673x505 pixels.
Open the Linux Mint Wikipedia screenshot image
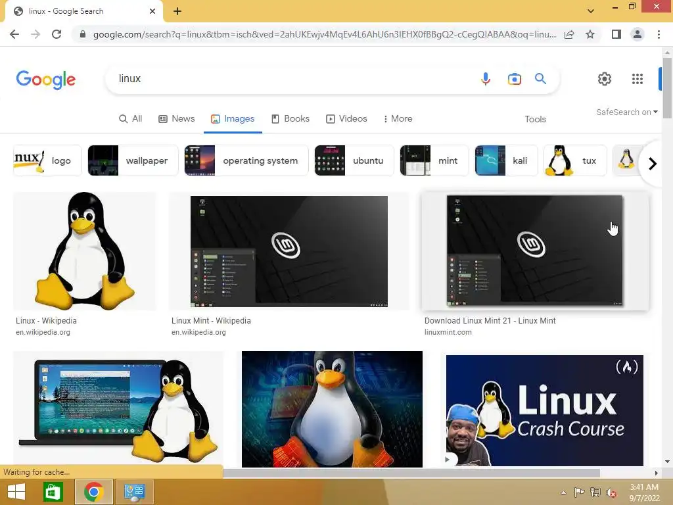[x=289, y=251]
